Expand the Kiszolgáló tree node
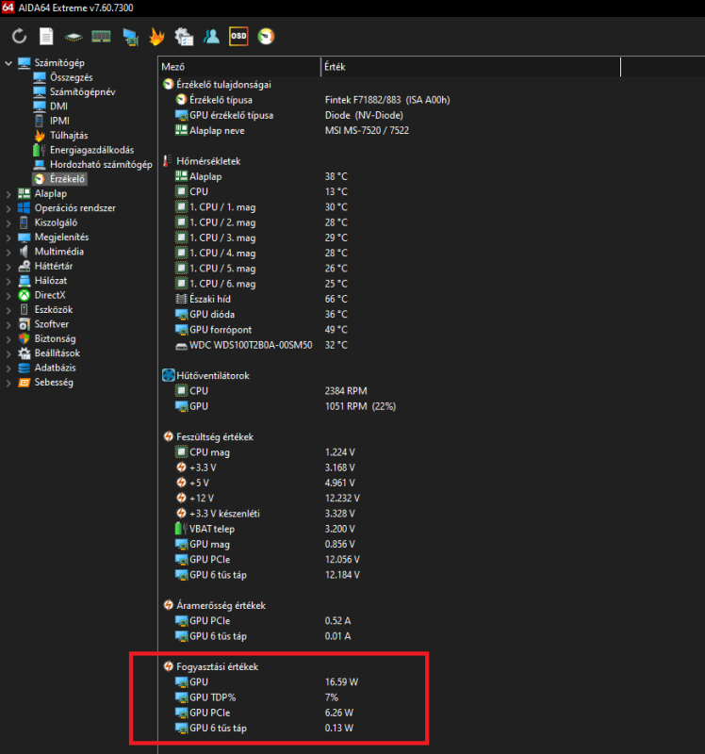Viewport: 705px width, 754px height. point(8,222)
